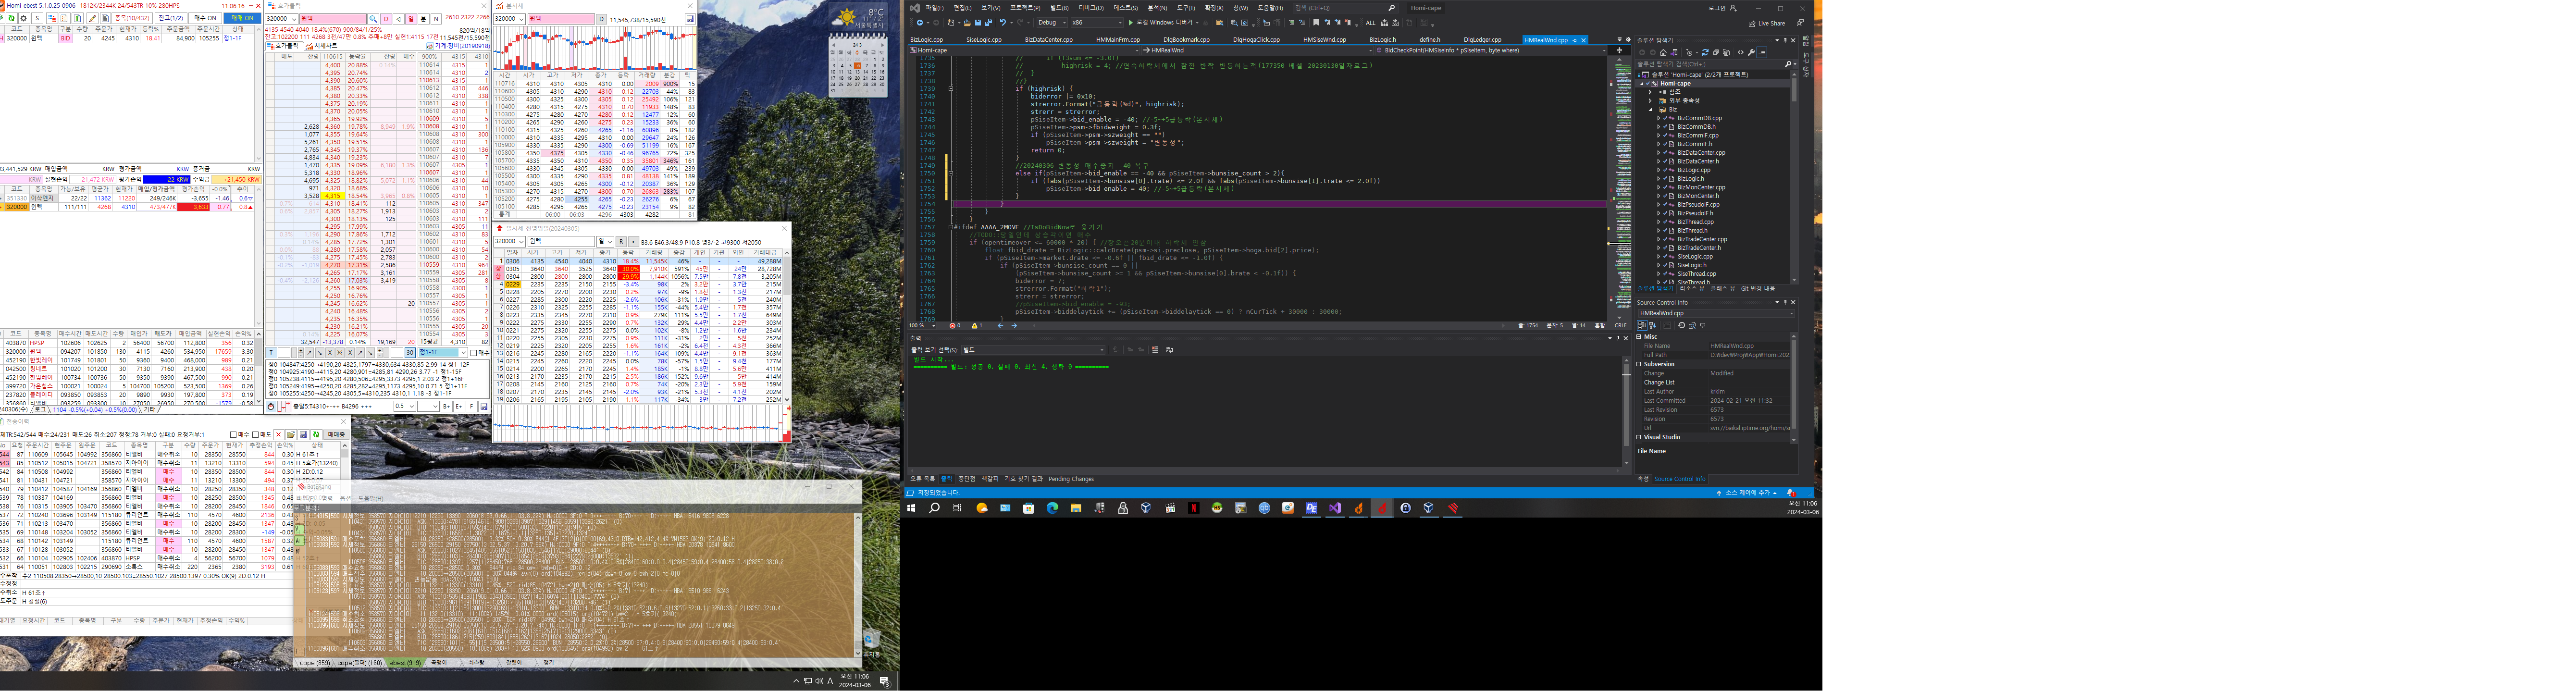Click the save disk icon in 분시세
The image size is (2576, 692).
coord(690,19)
